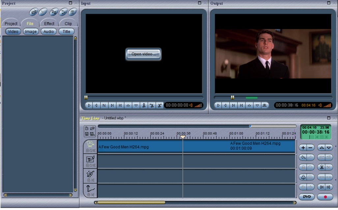The height and width of the screenshot is (210, 338).
Task: Click the open project icon in Timeline
Action: coord(92,128)
